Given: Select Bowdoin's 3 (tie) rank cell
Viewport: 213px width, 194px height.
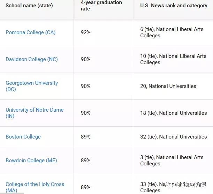Looking at the screenshot, I should tap(172, 161).
